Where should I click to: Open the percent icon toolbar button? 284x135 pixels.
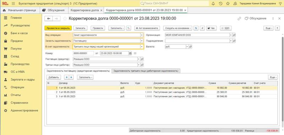click(196, 28)
